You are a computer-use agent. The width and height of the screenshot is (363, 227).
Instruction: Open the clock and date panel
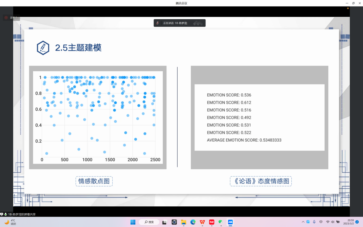coord(348,222)
